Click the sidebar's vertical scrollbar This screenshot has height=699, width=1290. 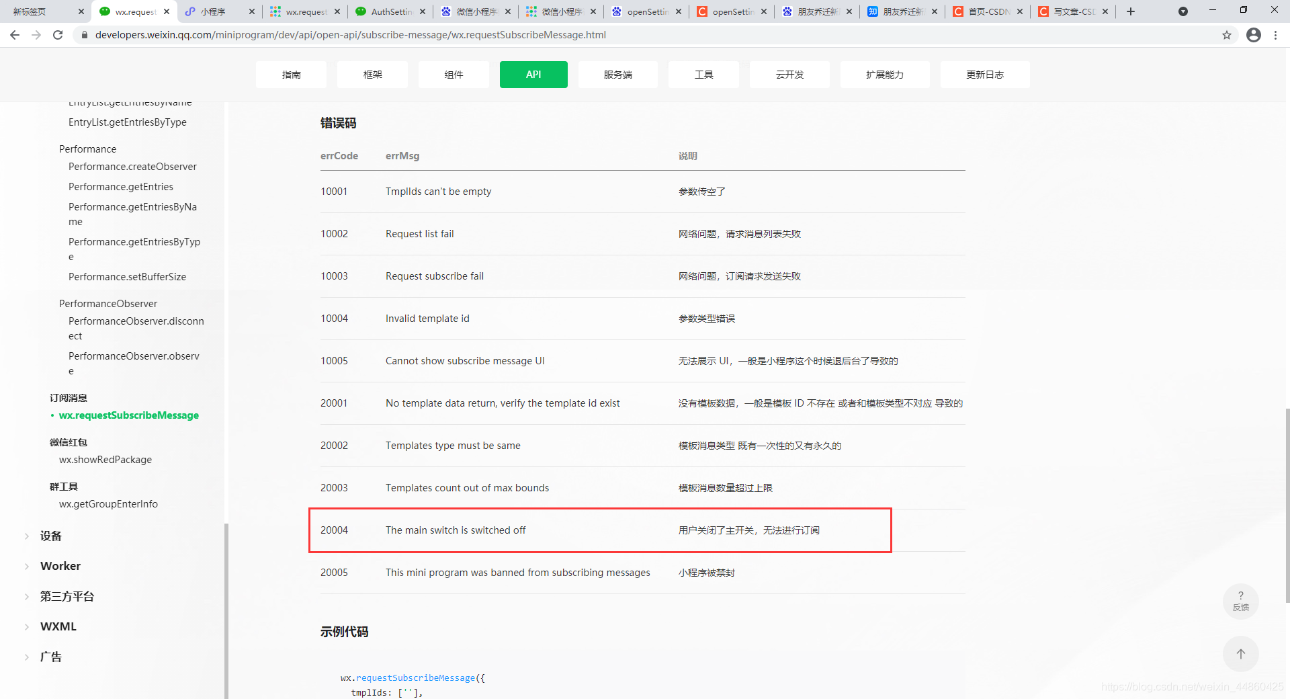click(226, 610)
